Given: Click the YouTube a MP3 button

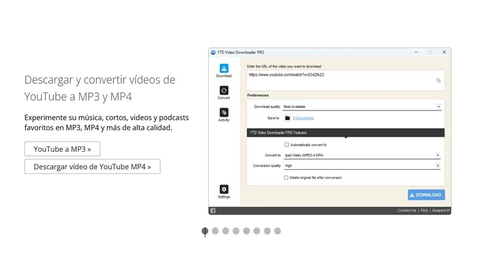Looking at the screenshot, I should point(62,149).
